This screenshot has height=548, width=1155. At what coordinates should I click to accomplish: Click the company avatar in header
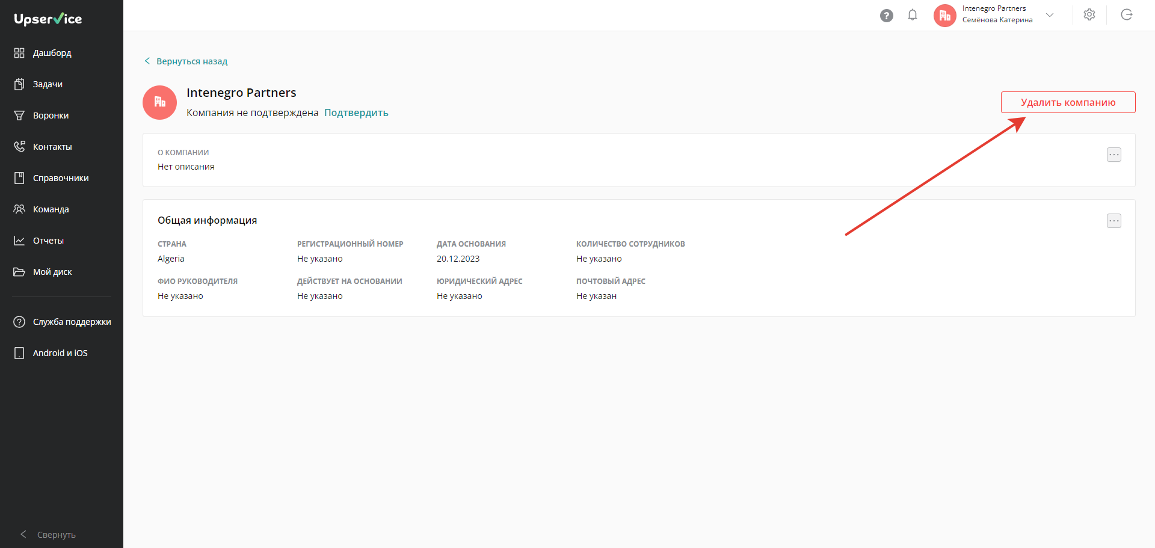pyautogui.click(x=945, y=16)
